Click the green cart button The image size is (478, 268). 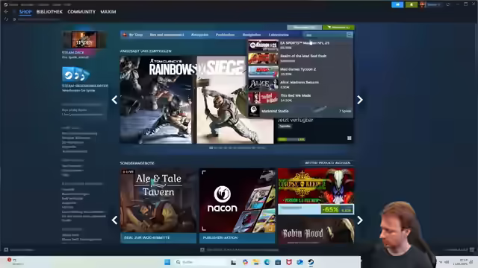click(338, 28)
